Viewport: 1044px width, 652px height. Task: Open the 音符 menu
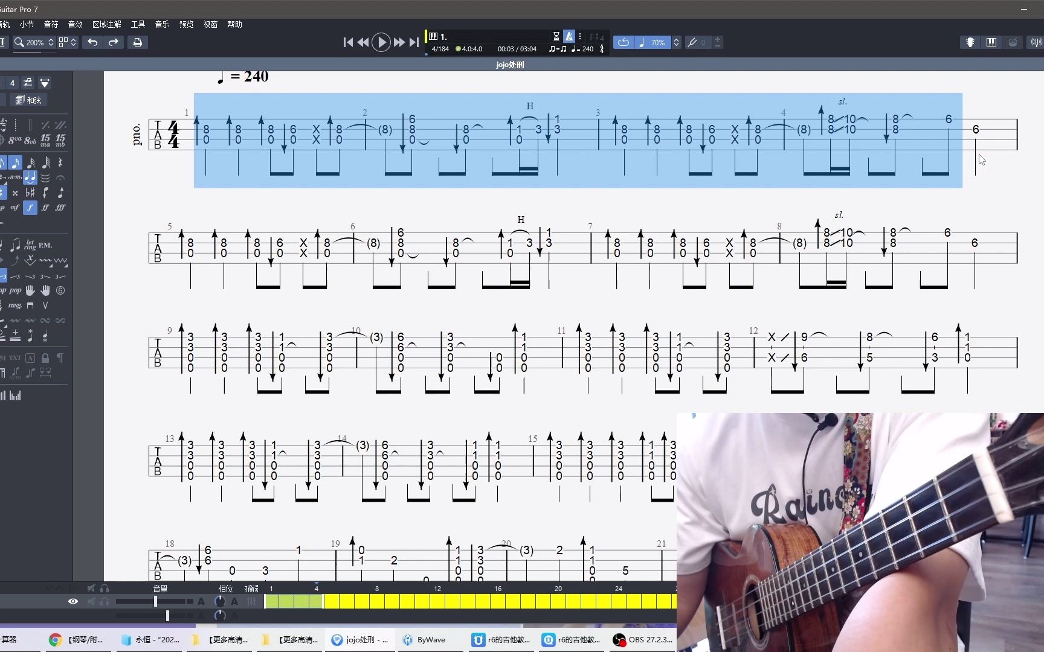[51, 24]
